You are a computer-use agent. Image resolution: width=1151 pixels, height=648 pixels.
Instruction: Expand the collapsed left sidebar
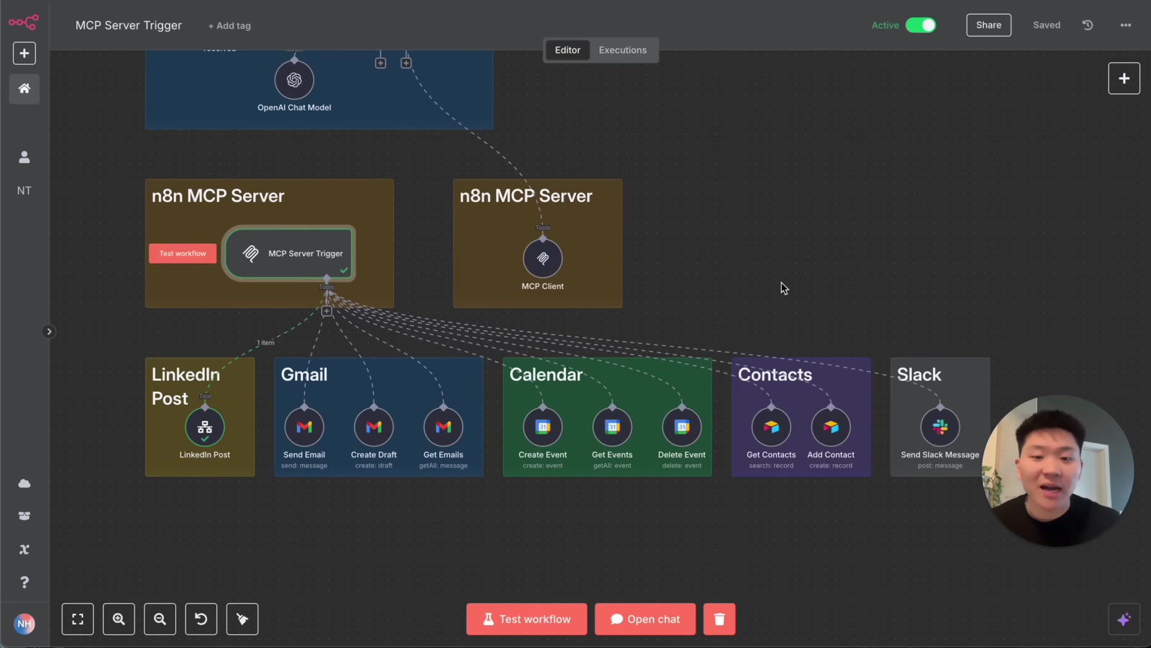click(49, 332)
